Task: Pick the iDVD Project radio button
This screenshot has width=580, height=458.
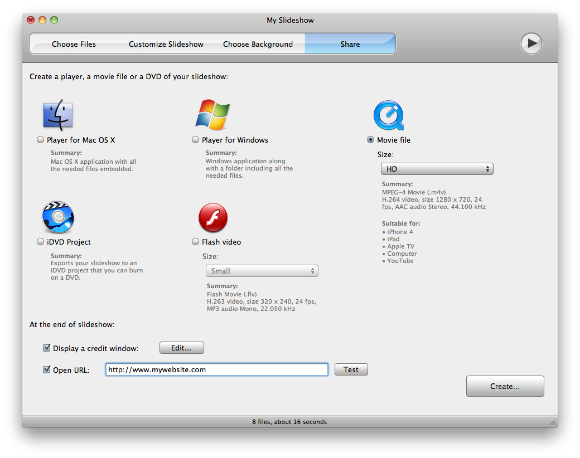Action: 41,242
